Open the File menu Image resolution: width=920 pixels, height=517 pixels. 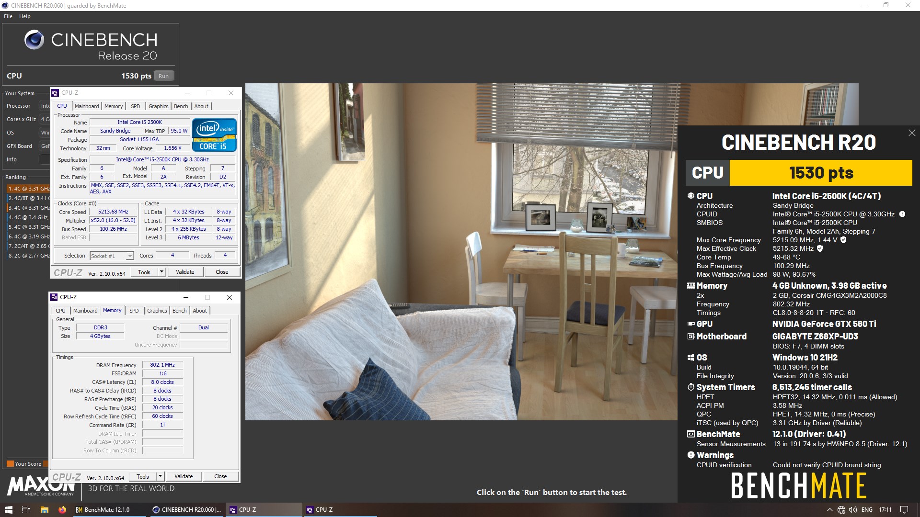(8, 16)
